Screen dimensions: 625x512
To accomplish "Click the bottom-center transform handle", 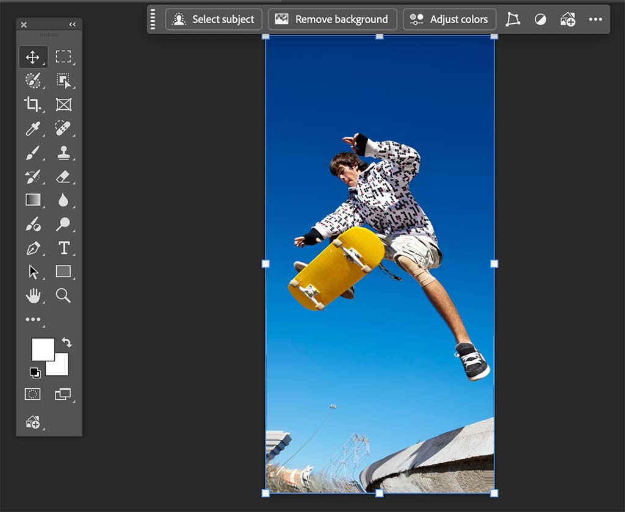I will (380, 493).
